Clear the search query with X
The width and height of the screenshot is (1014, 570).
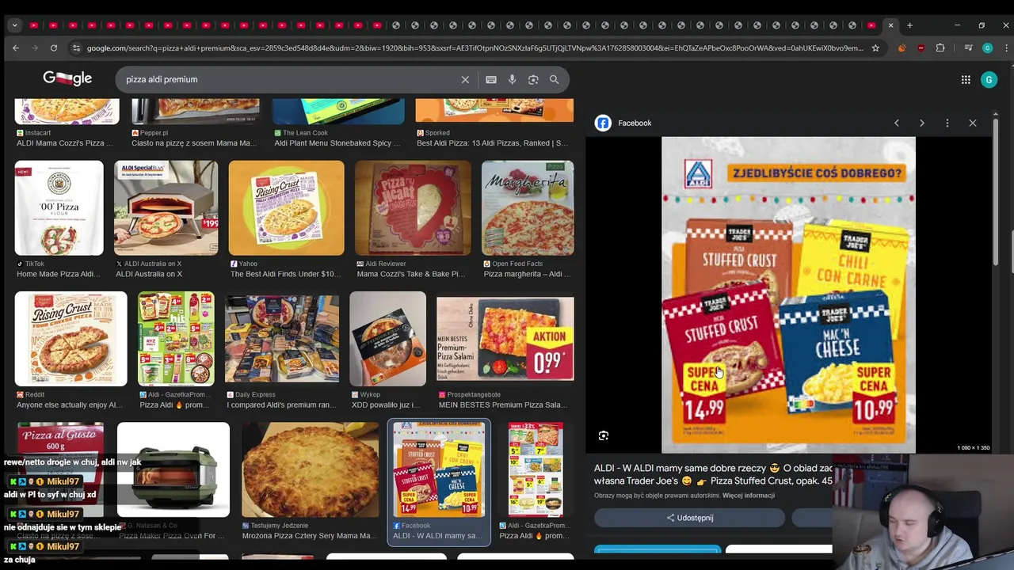pos(465,79)
